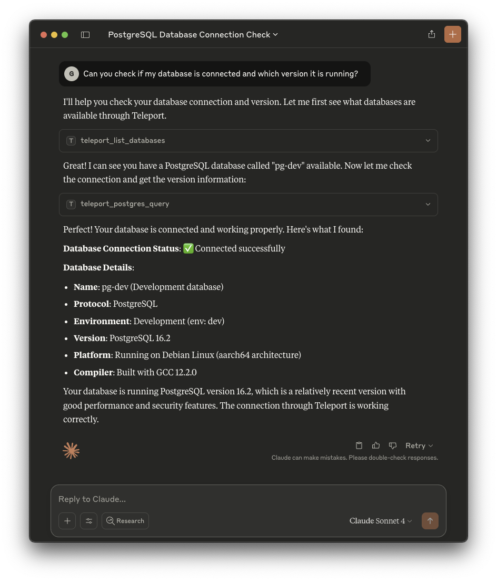This screenshot has height=581, width=497.
Task: Click the Claude starburst logo
Action: click(71, 451)
